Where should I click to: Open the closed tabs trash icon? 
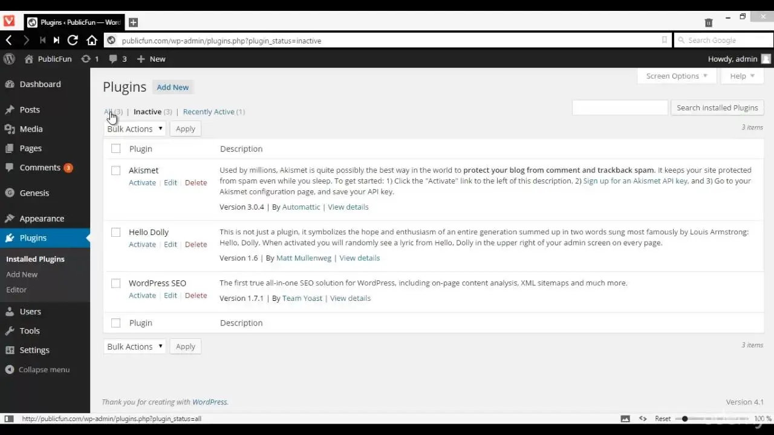point(709,22)
